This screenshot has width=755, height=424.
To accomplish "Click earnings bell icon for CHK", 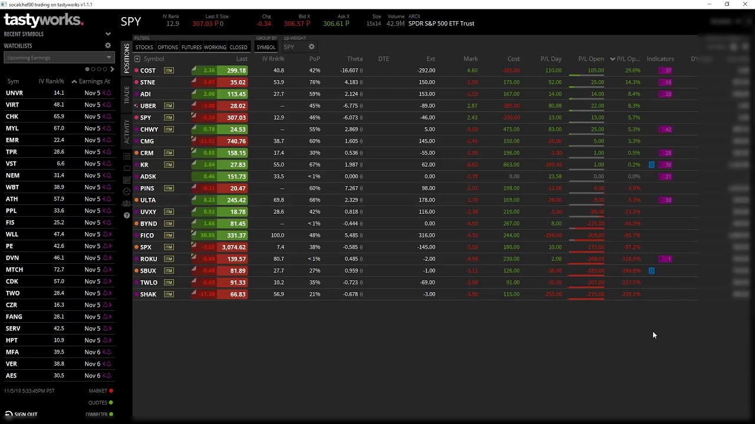I will [x=107, y=117].
